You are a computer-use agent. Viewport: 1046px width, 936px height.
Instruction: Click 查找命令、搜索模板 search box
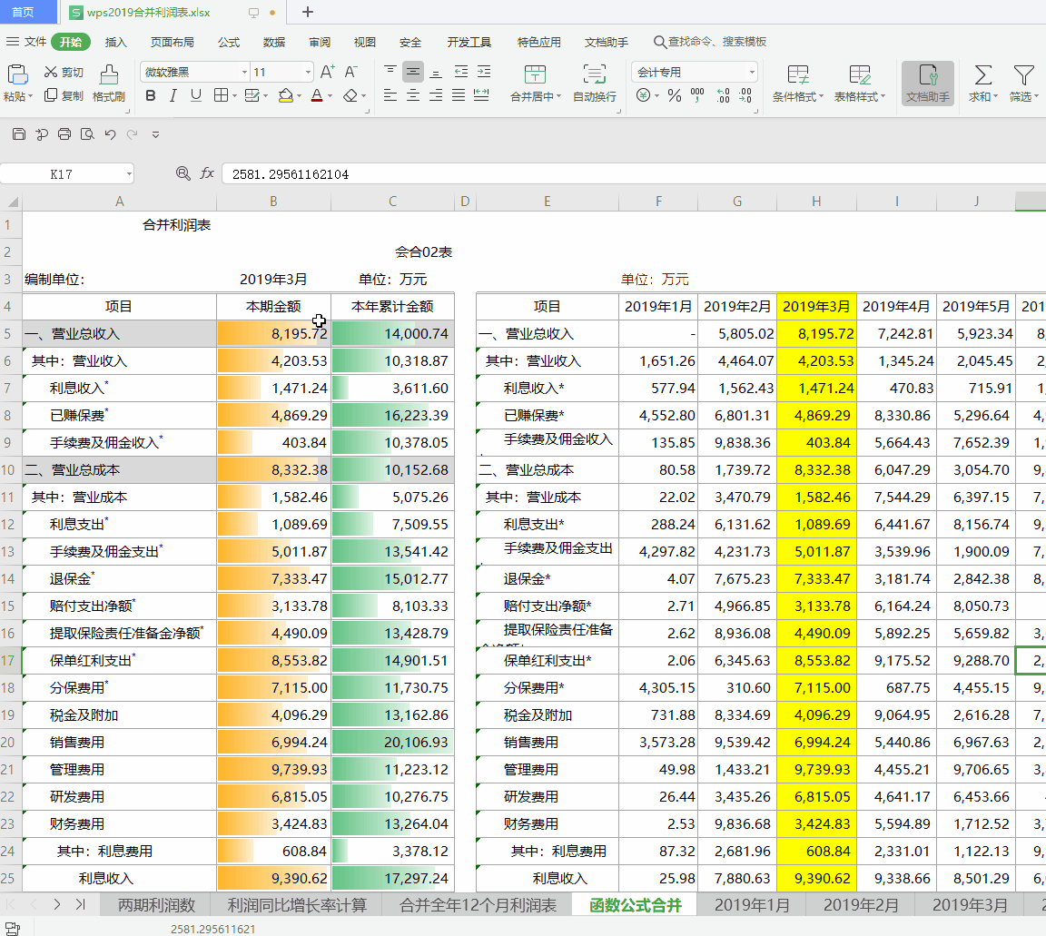(x=710, y=42)
